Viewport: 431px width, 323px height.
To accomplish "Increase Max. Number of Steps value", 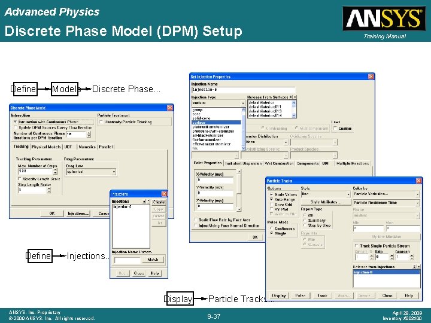I will point(55,170).
